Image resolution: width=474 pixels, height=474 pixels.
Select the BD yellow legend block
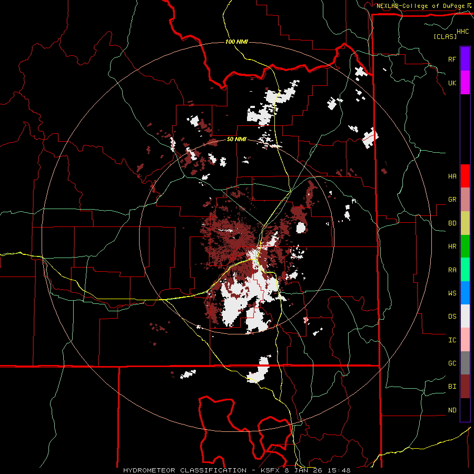click(465, 223)
